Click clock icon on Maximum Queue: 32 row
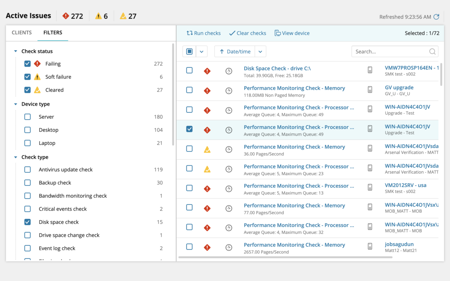 point(229,228)
